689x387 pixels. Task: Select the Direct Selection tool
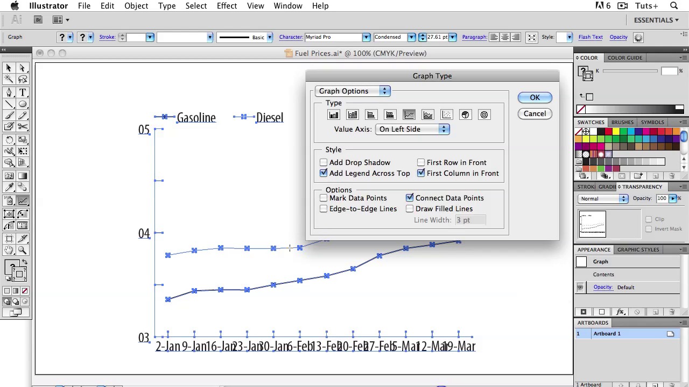pyautogui.click(x=23, y=68)
